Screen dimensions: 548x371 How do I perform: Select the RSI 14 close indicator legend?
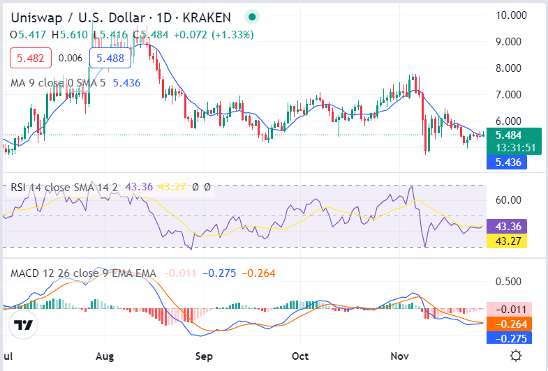(x=64, y=188)
